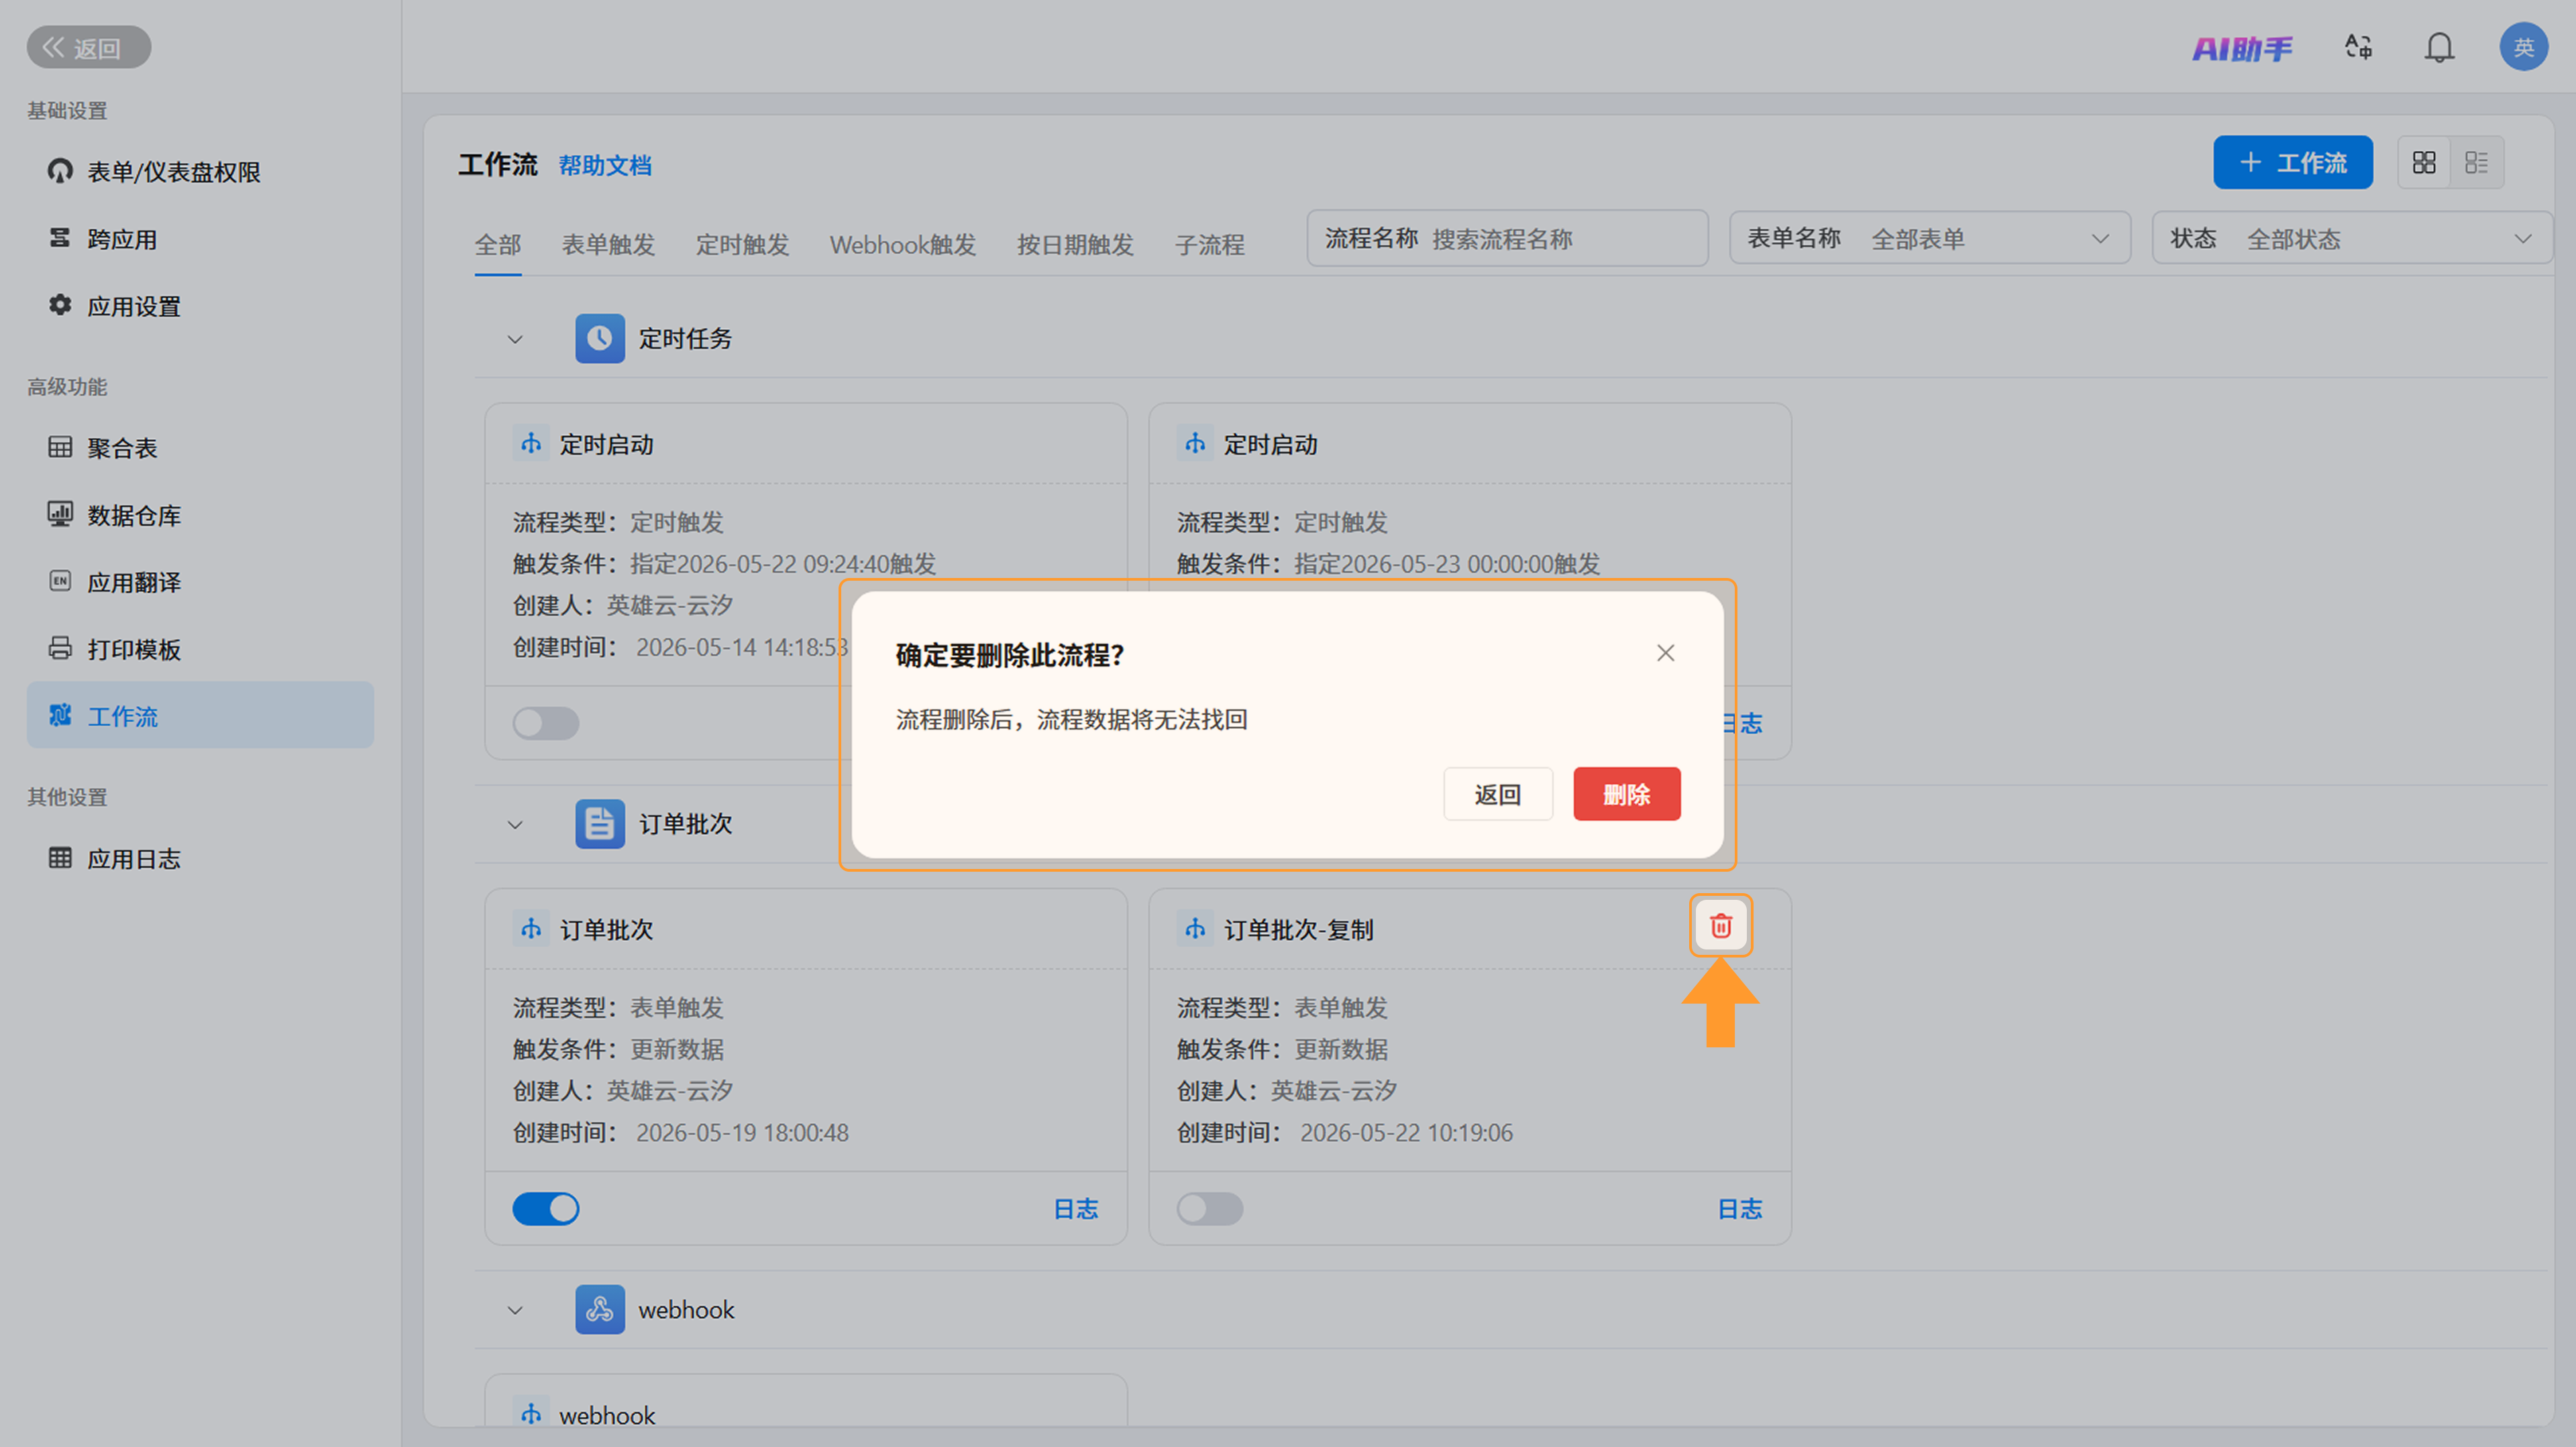Click the 数据仓库 chart icon
The image size is (2576, 1447).
(60, 514)
